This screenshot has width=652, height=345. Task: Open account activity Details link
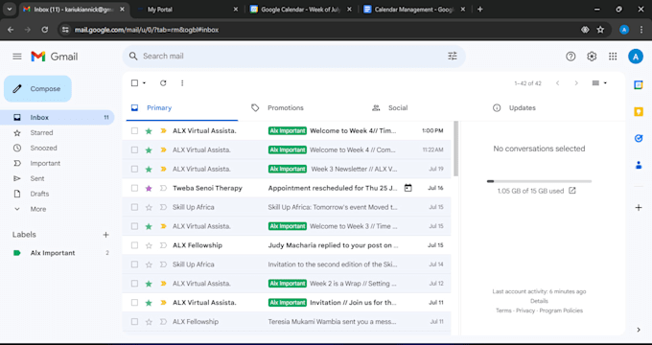pos(539,301)
